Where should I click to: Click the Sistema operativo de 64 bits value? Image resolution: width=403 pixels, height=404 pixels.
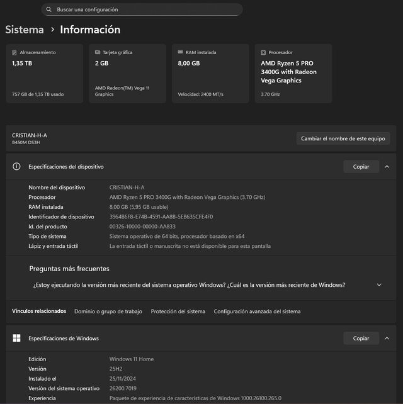[177, 236]
